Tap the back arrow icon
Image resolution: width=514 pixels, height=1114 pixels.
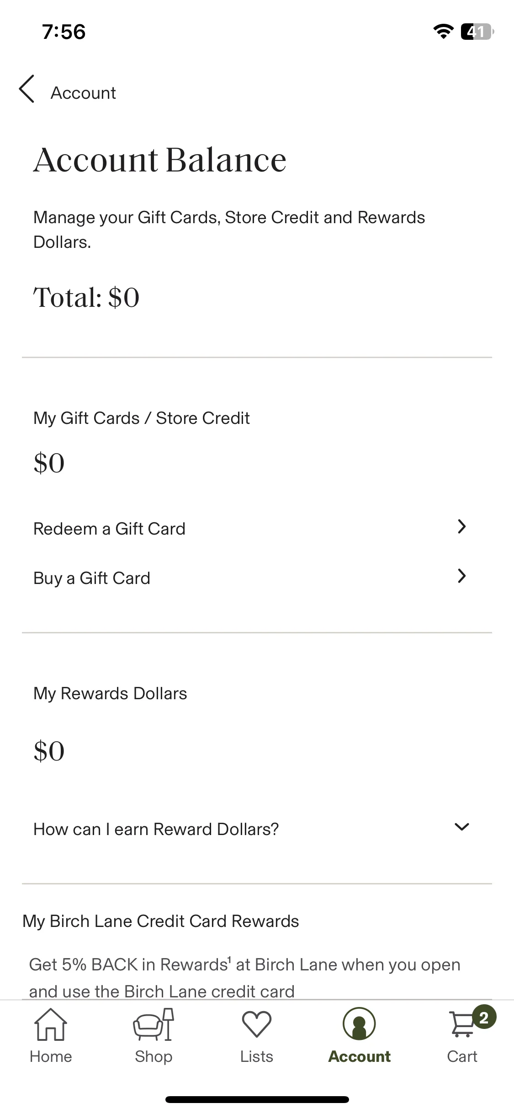pos(26,89)
